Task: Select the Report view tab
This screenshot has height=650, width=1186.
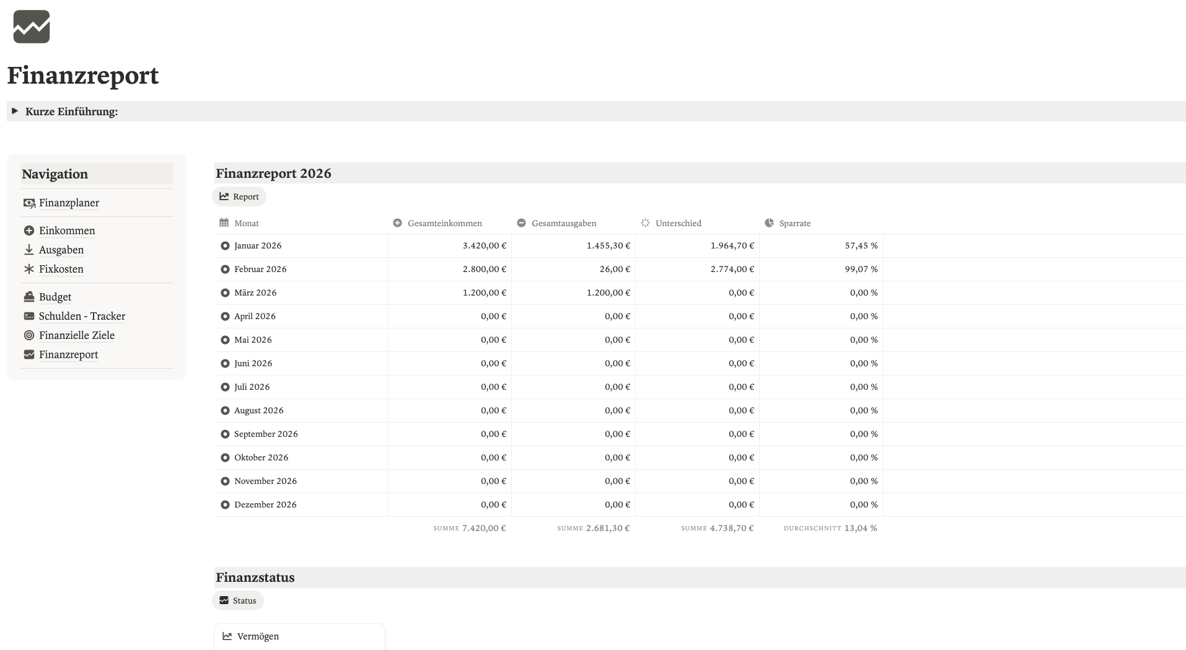Action: click(239, 196)
